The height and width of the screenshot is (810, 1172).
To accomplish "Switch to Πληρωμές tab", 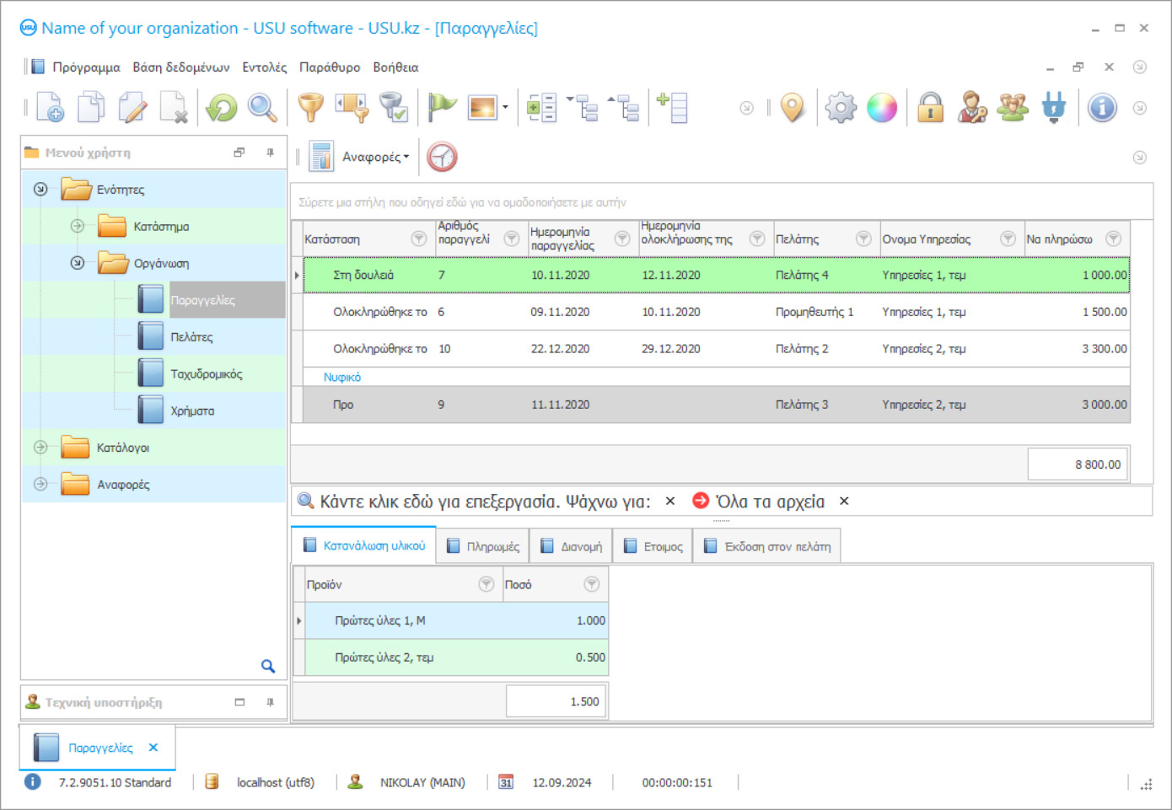I will [x=483, y=546].
